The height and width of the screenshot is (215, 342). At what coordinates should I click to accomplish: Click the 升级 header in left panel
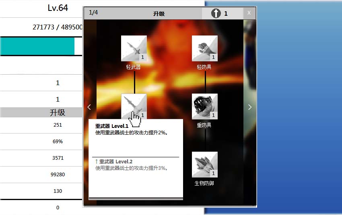pos(58,113)
